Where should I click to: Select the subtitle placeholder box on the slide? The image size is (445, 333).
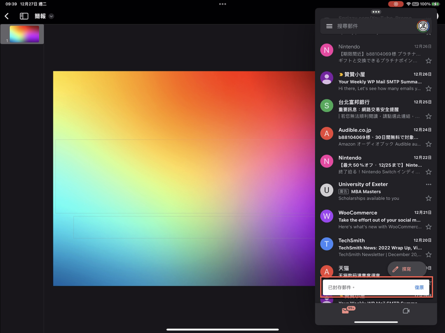point(194,227)
